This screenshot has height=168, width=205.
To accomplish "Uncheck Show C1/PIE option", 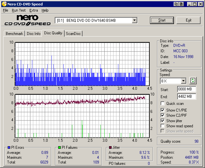I will (x=163, y=110).
